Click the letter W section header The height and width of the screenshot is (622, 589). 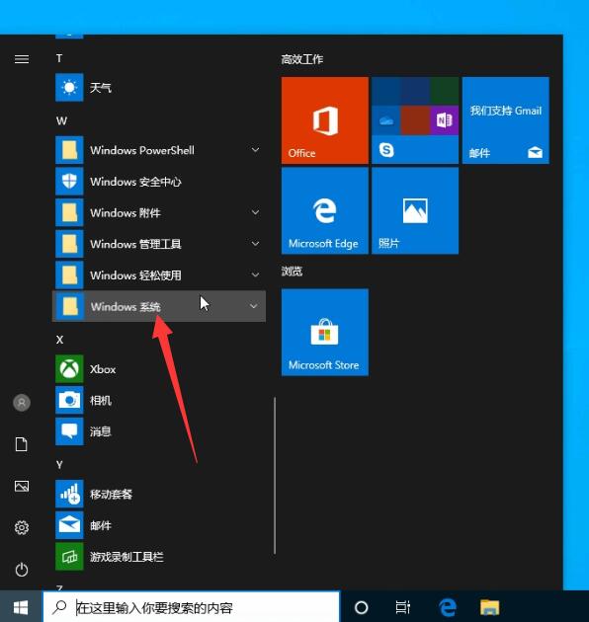tap(61, 121)
